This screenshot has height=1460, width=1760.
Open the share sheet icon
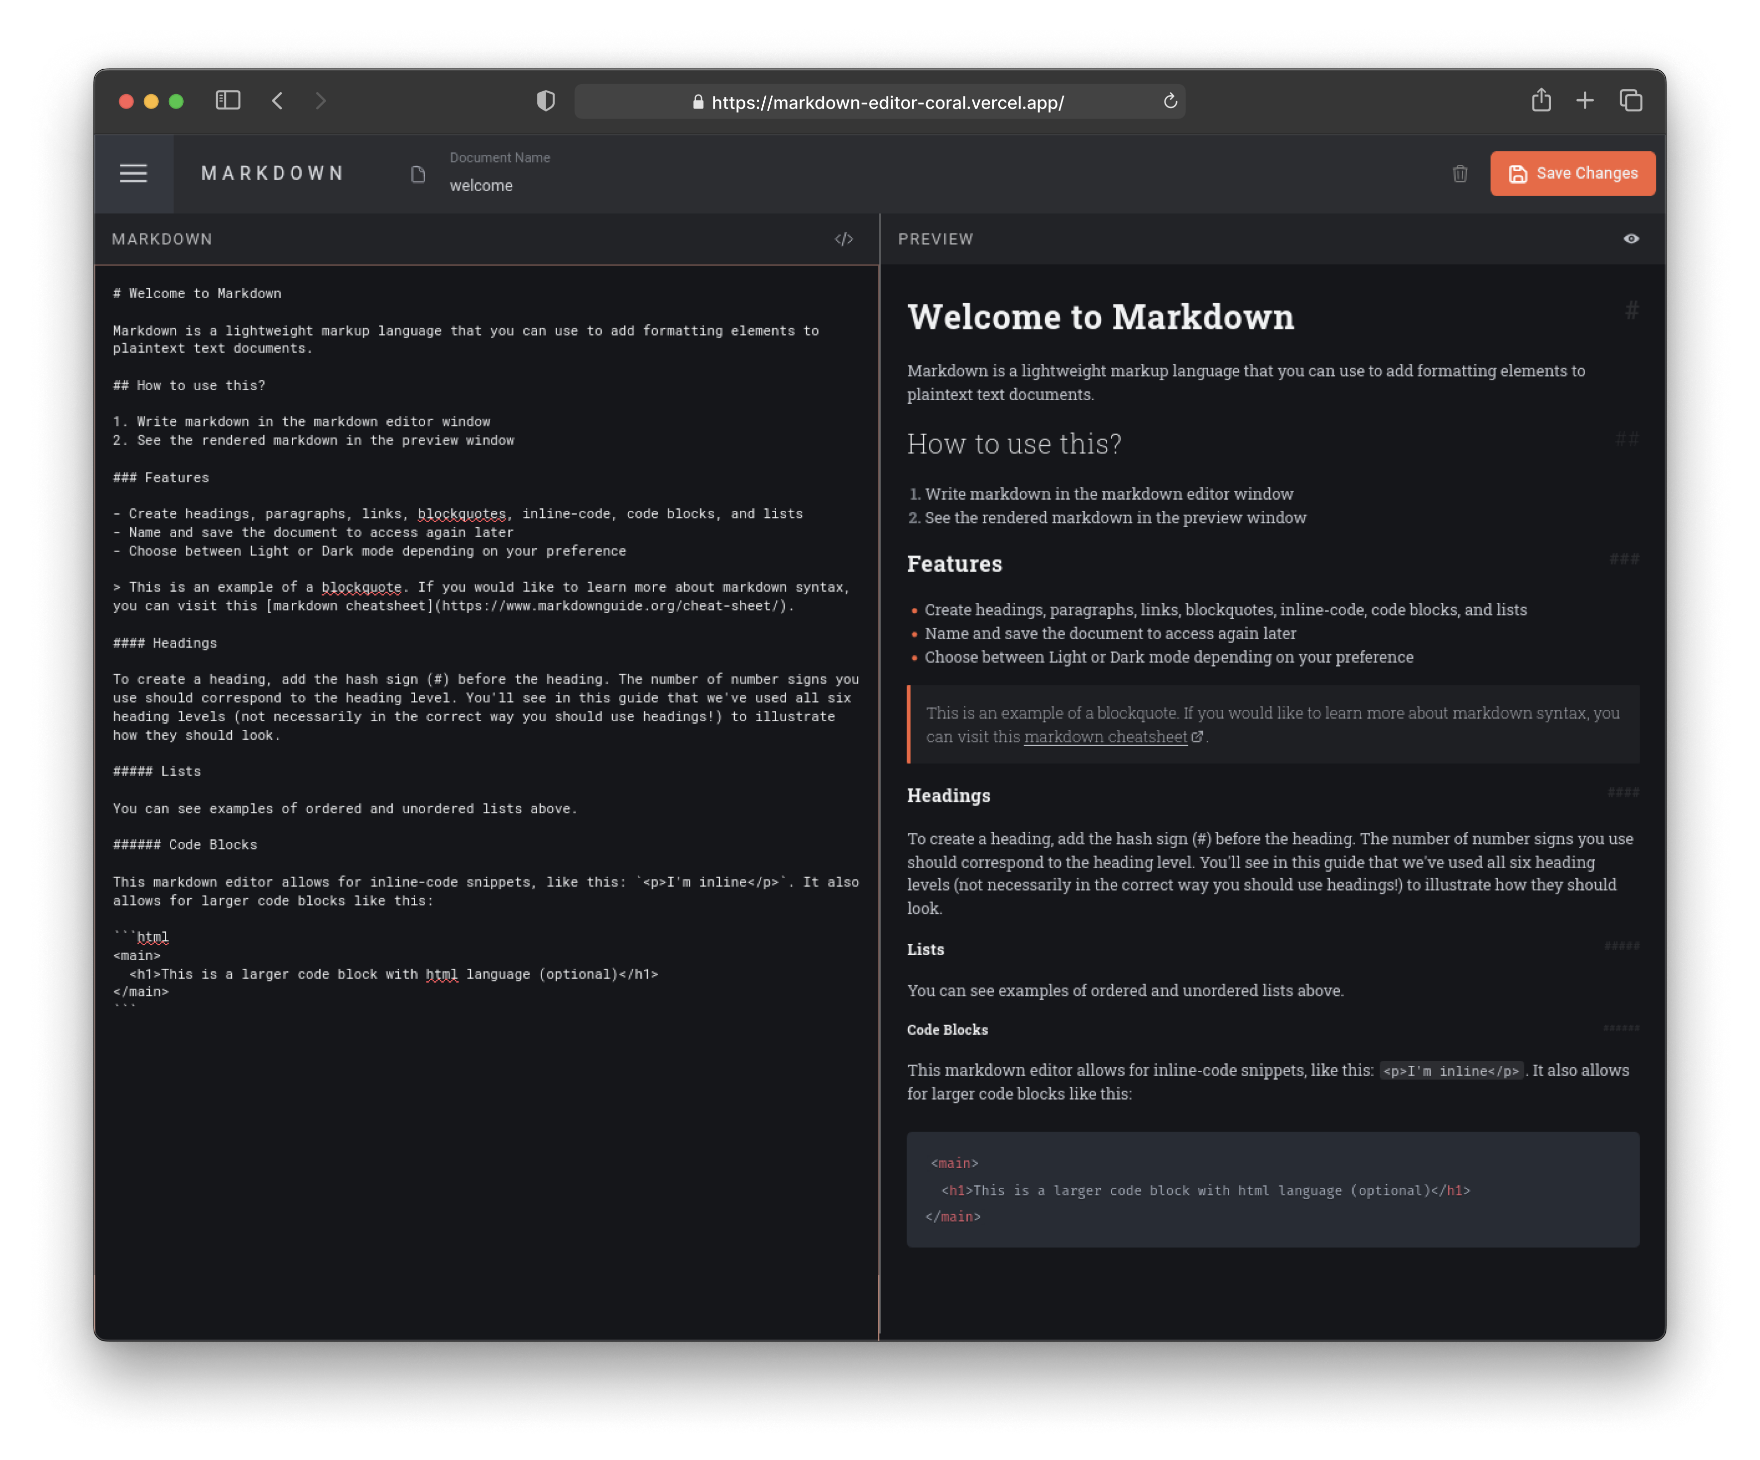click(1540, 101)
